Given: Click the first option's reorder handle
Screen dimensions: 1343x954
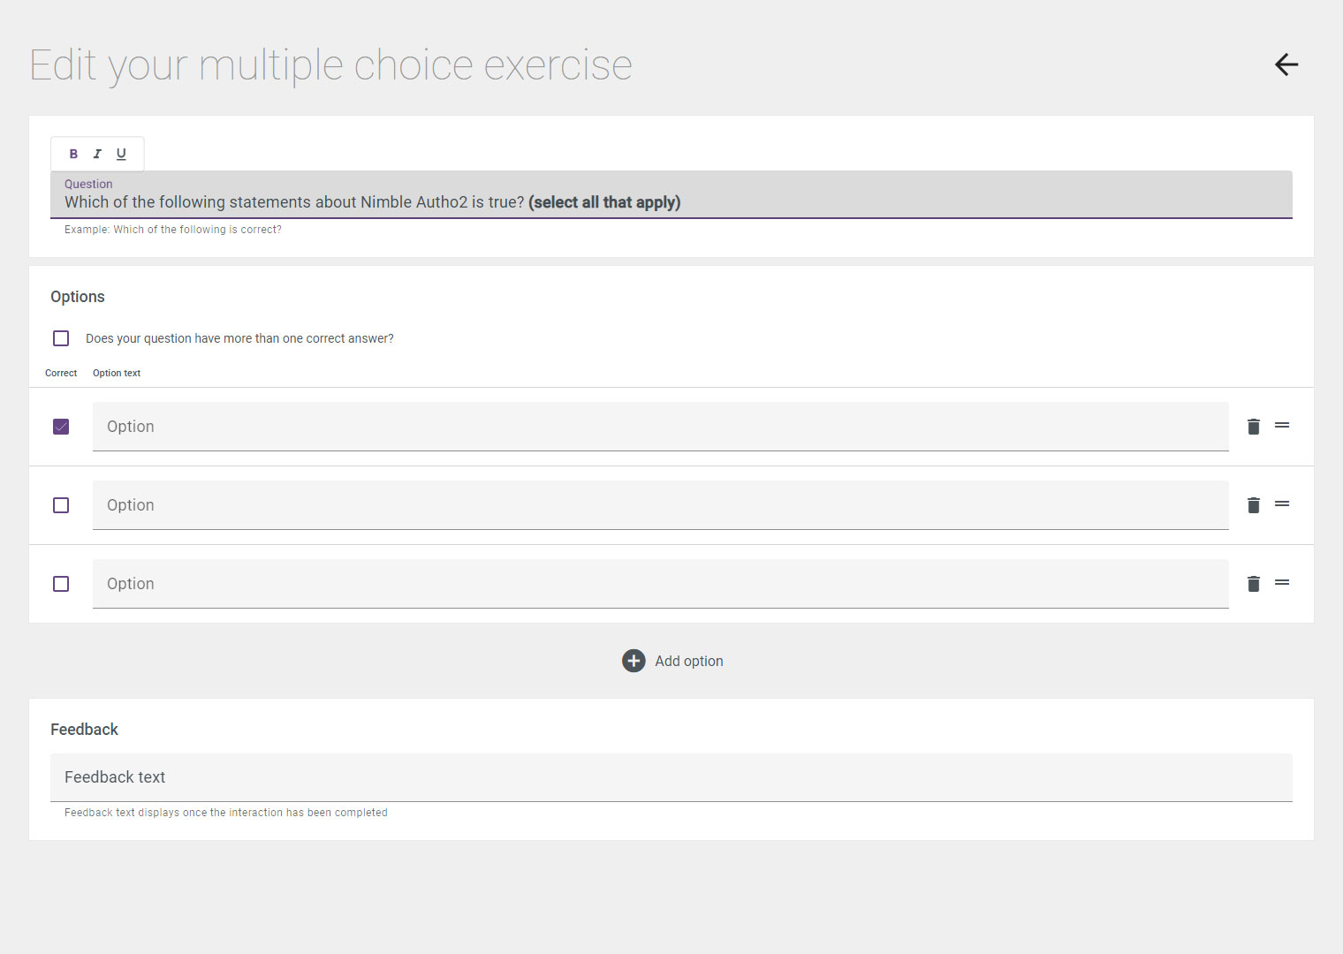Looking at the screenshot, I should coord(1282,426).
